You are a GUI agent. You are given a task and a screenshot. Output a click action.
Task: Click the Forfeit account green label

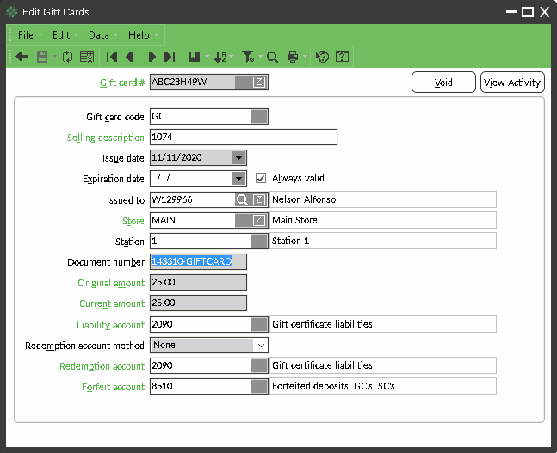pyautogui.click(x=113, y=387)
